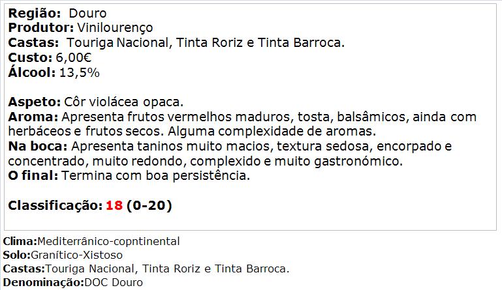Click the DOC Douro text

tap(114, 283)
